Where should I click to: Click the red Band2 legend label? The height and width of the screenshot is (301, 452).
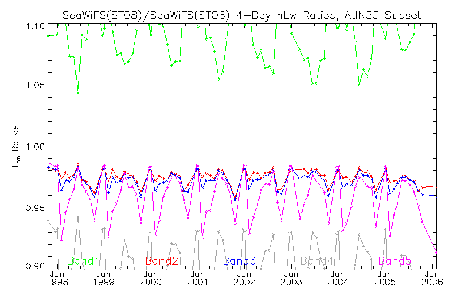pyautogui.click(x=162, y=261)
